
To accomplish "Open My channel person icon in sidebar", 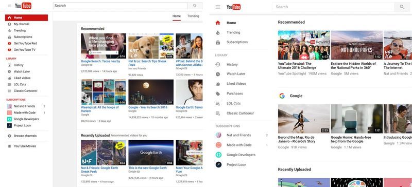I will click(x=9, y=24).
